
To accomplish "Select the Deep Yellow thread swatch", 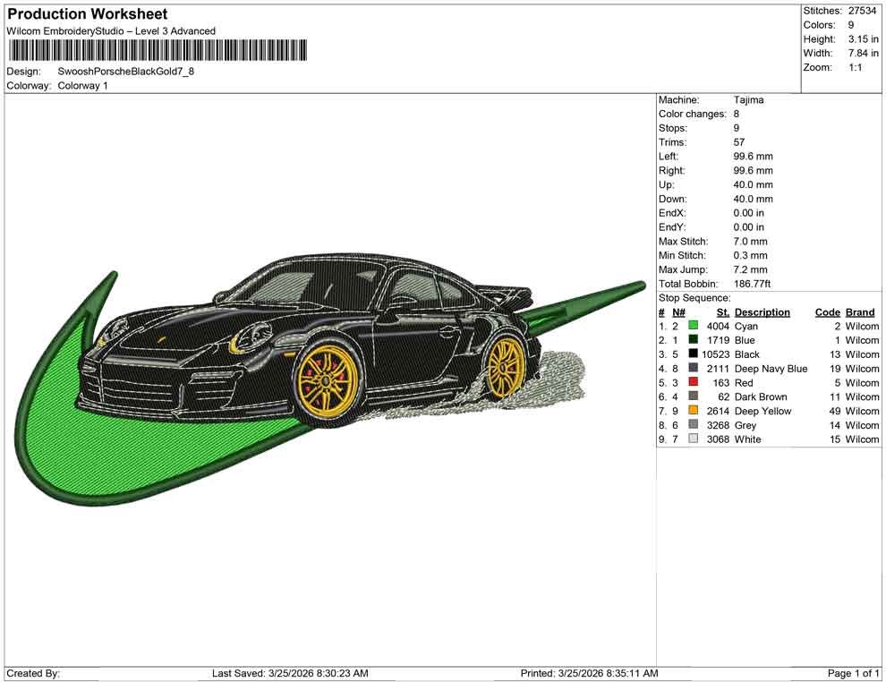I will (x=692, y=411).
